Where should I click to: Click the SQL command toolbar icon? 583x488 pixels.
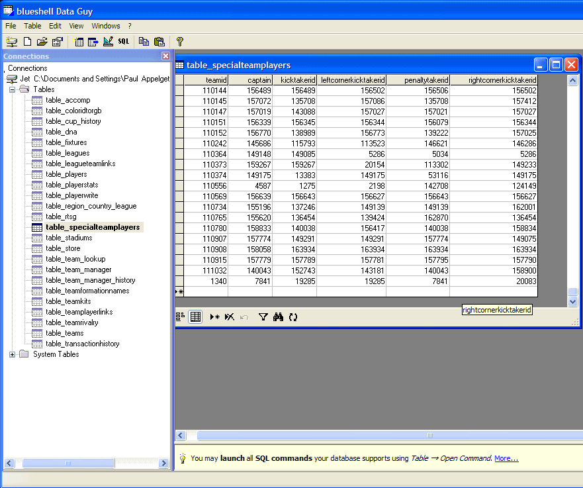coord(124,42)
